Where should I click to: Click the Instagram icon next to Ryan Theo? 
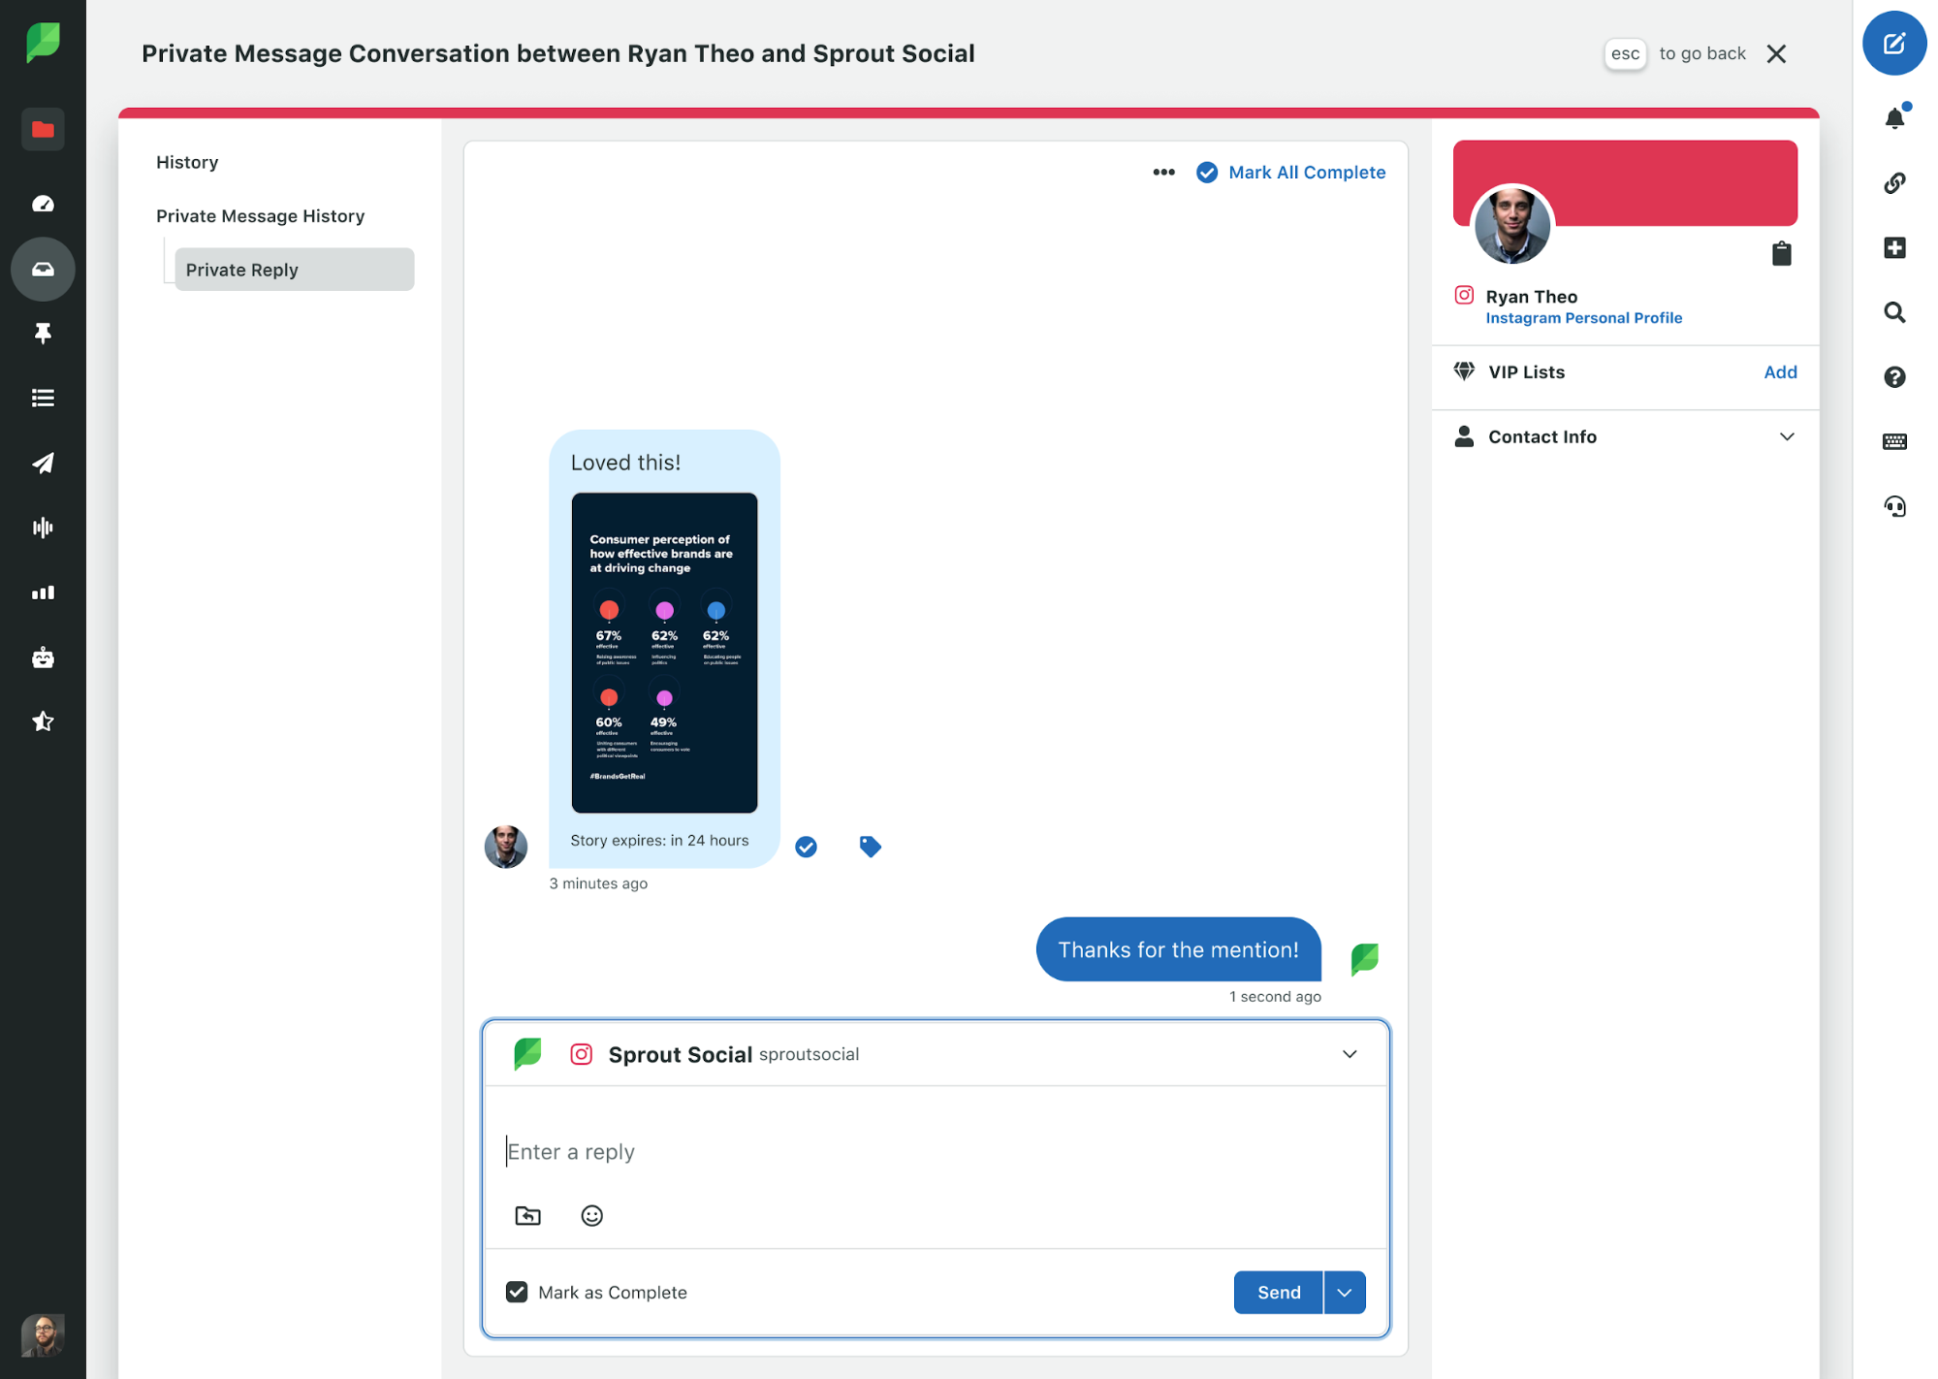point(1464,295)
